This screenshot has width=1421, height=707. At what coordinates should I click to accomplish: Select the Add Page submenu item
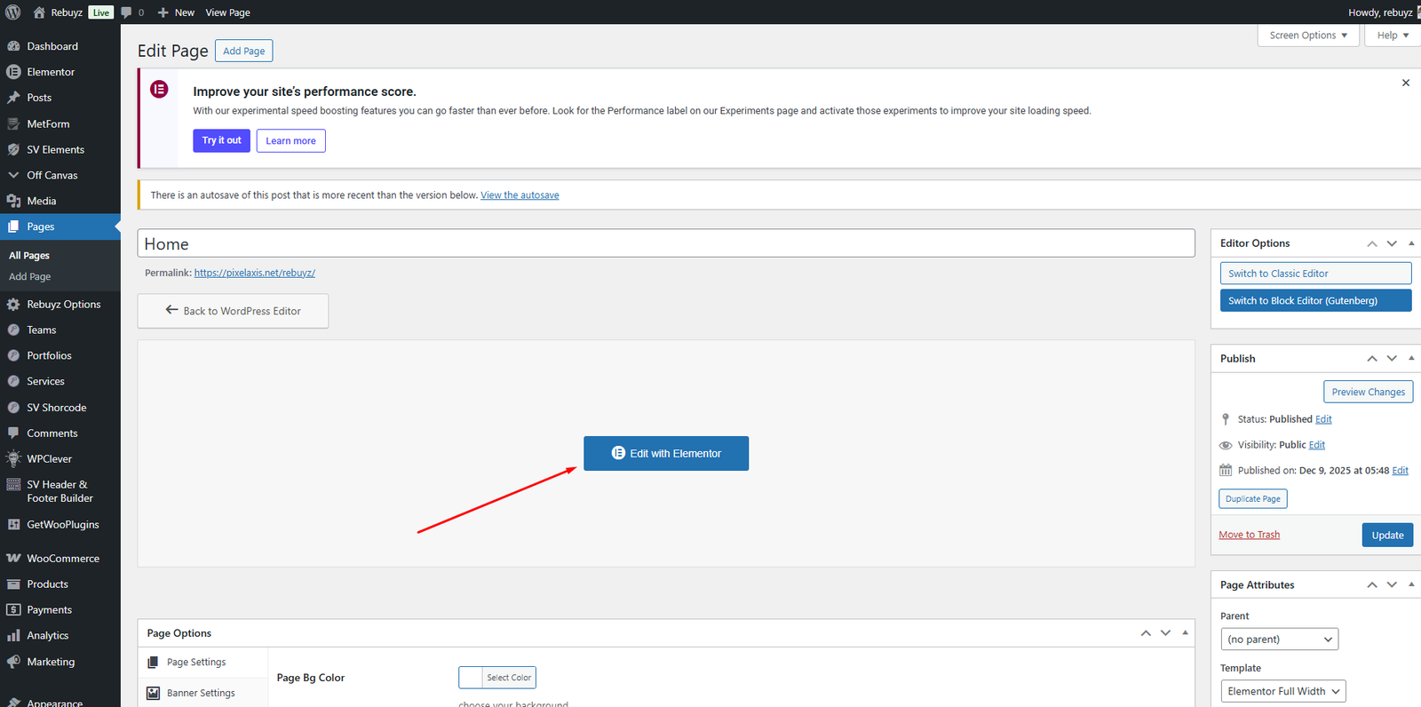tap(30, 277)
